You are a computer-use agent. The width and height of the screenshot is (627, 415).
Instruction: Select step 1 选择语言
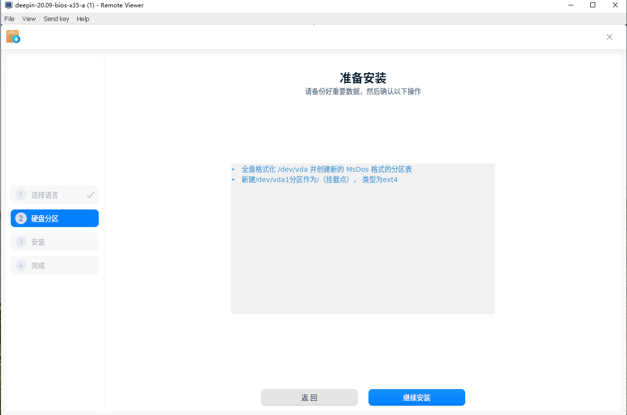pos(55,195)
